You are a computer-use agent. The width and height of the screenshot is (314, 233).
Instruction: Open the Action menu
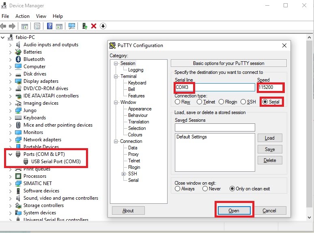click(22, 16)
